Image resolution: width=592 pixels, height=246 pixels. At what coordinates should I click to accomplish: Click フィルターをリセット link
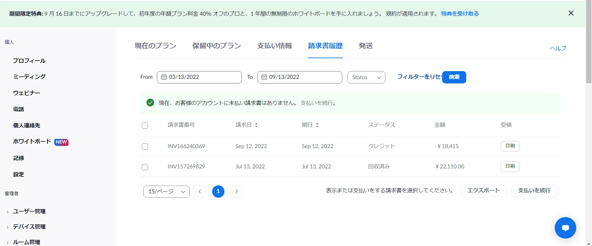click(x=420, y=77)
